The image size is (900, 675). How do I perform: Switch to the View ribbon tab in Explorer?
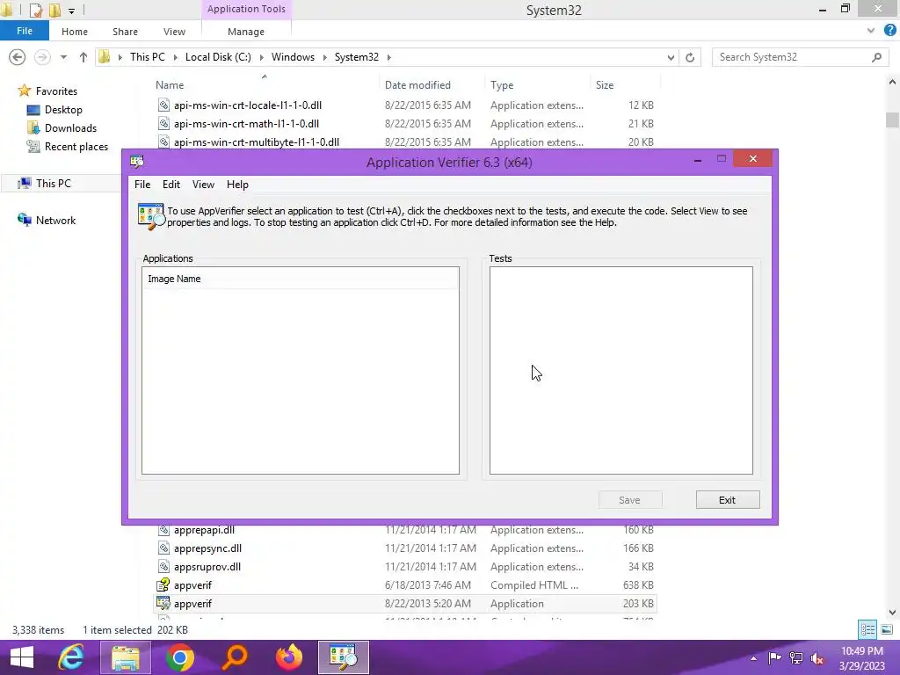click(x=174, y=32)
